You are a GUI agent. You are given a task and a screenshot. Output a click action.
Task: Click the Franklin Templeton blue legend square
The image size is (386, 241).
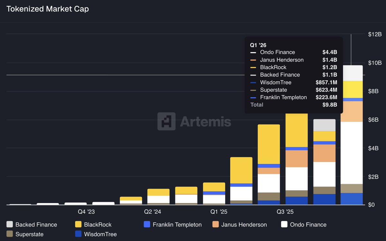[x=147, y=225]
